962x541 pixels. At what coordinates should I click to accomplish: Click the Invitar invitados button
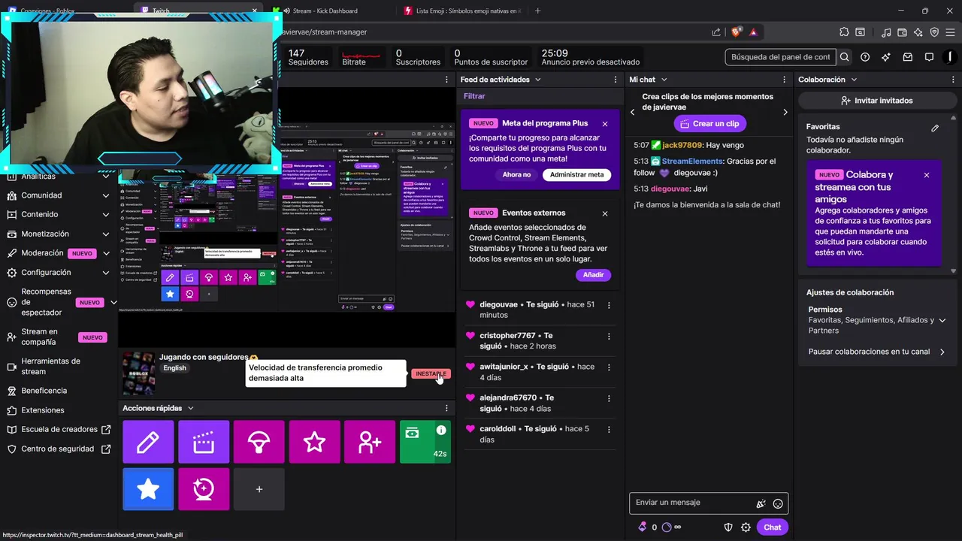point(876,101)
